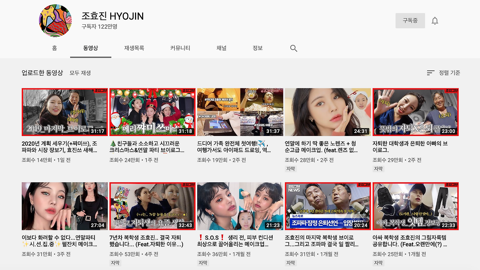The height and width of the screenshot is (270, 480).
Task: Click 자막 badge under 23:00 video
Action: (378, 169)
